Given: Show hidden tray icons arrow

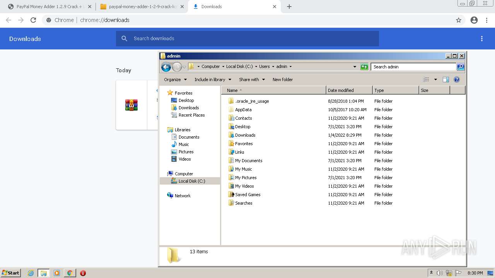Looking at the screenshot, I should 431,273.
